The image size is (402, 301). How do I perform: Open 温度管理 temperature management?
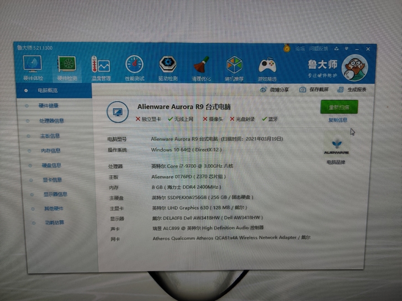pos(100,68)
